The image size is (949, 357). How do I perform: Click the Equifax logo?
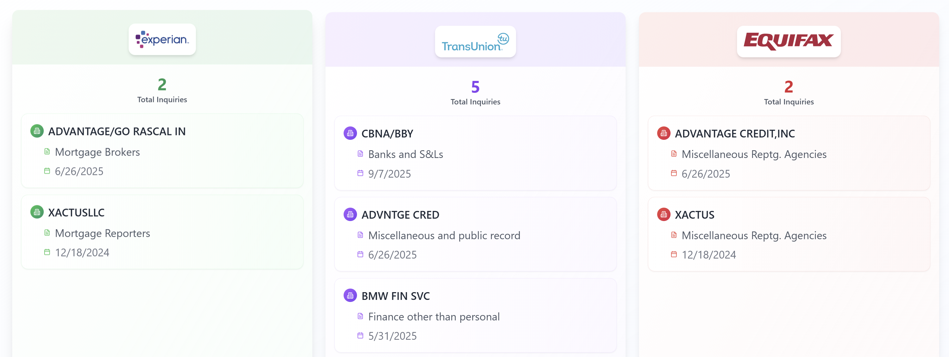click(x=788, y=41)
